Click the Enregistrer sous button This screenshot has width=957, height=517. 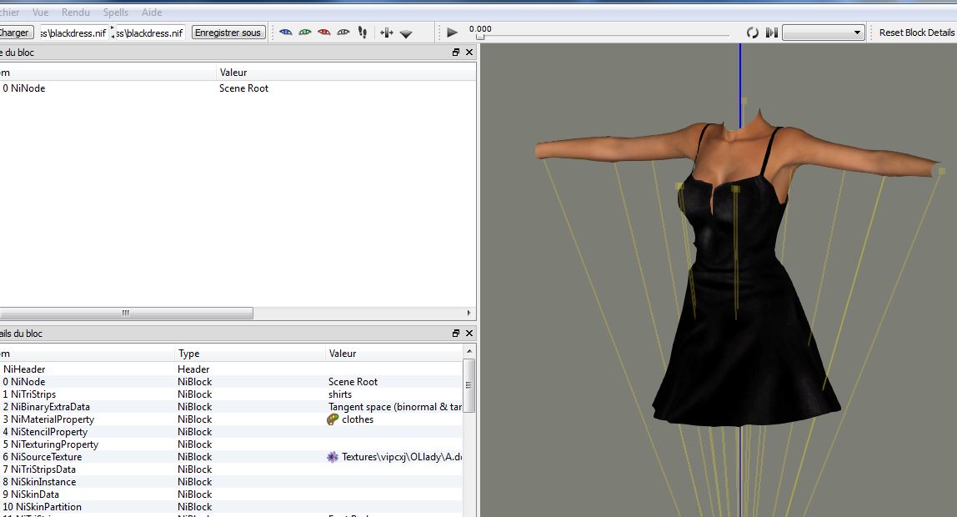[228, 33]
